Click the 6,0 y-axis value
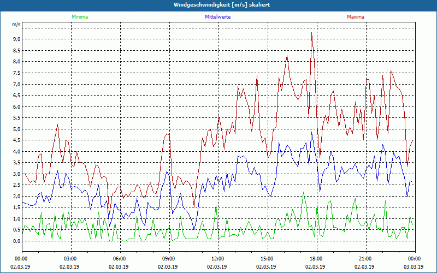This screenshot has height=273, width=437. (17, 106)
